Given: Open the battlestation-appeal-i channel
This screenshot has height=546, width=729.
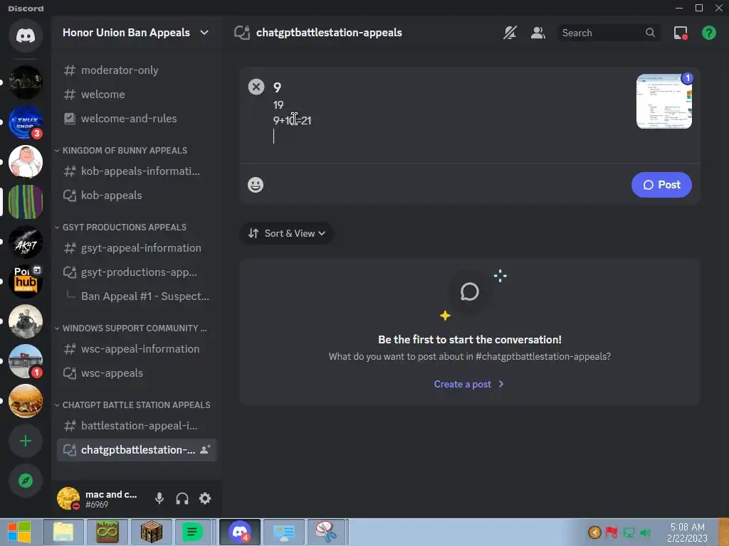Looking at the screenshot, I should (x=137, y=425).
